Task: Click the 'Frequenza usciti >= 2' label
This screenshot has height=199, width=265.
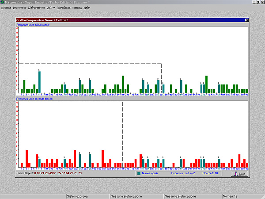Action: [x=183, y=173]
